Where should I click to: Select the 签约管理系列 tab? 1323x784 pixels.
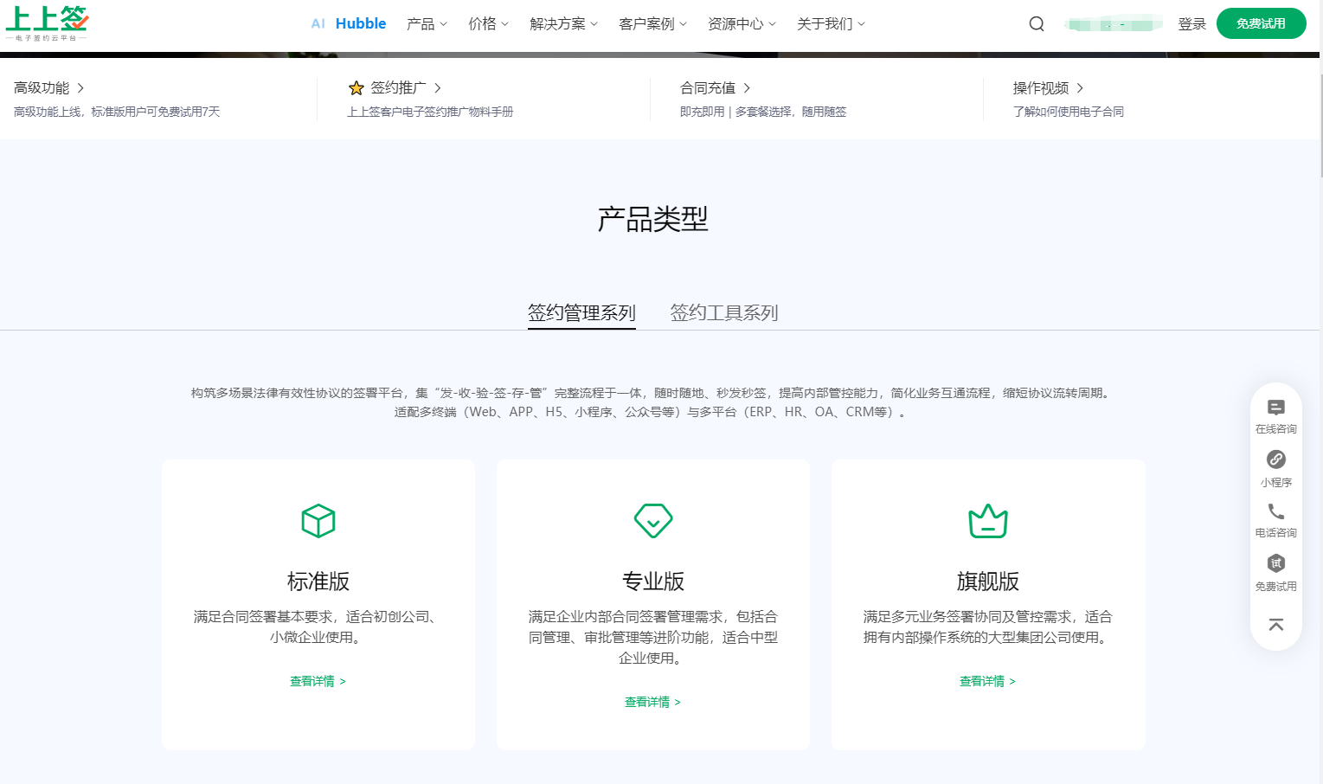tap(581, 312)
